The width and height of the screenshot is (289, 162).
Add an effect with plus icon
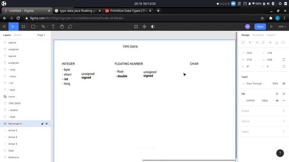click(284, 121)
